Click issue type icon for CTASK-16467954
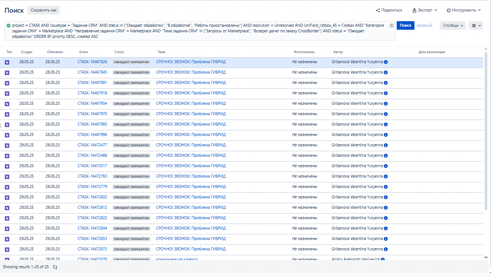The width and height of the screenshot is (491, 276). point(7,104)
